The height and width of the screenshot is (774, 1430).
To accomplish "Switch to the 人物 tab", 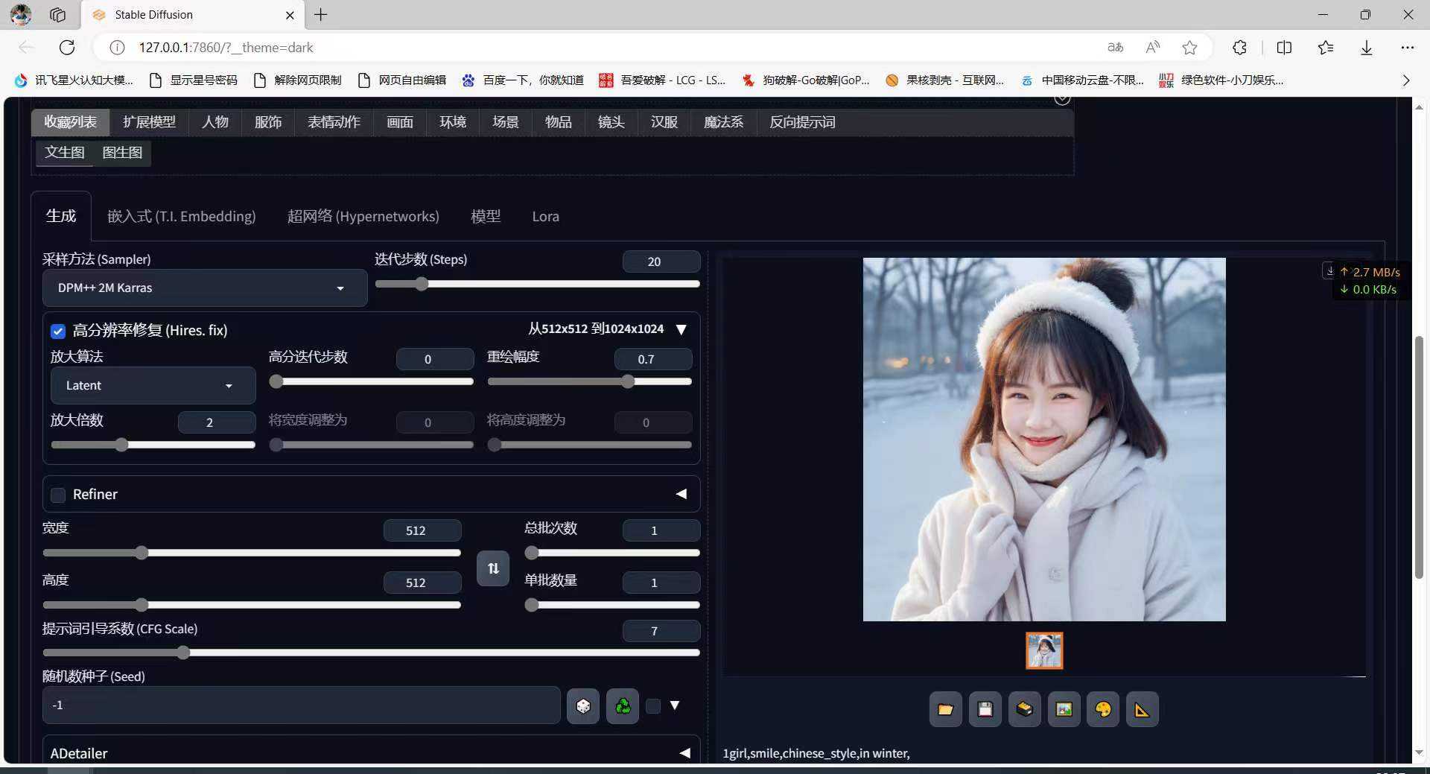I will (215, 122).
